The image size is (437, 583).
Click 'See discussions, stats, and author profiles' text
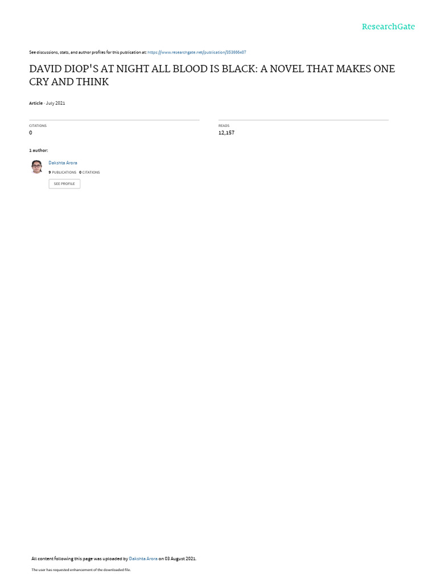click(x=88, y=52)
